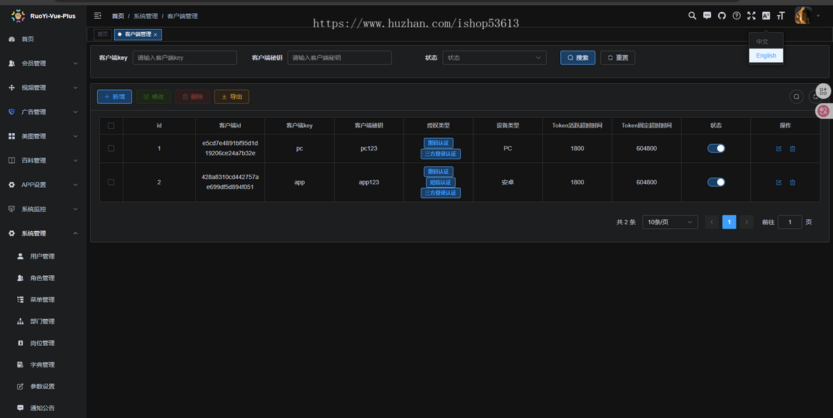Click the red translate floating icon
Image resolution: width=833 pixels, height=418 pixels.
pyautogui.click(x=823, y=110)
